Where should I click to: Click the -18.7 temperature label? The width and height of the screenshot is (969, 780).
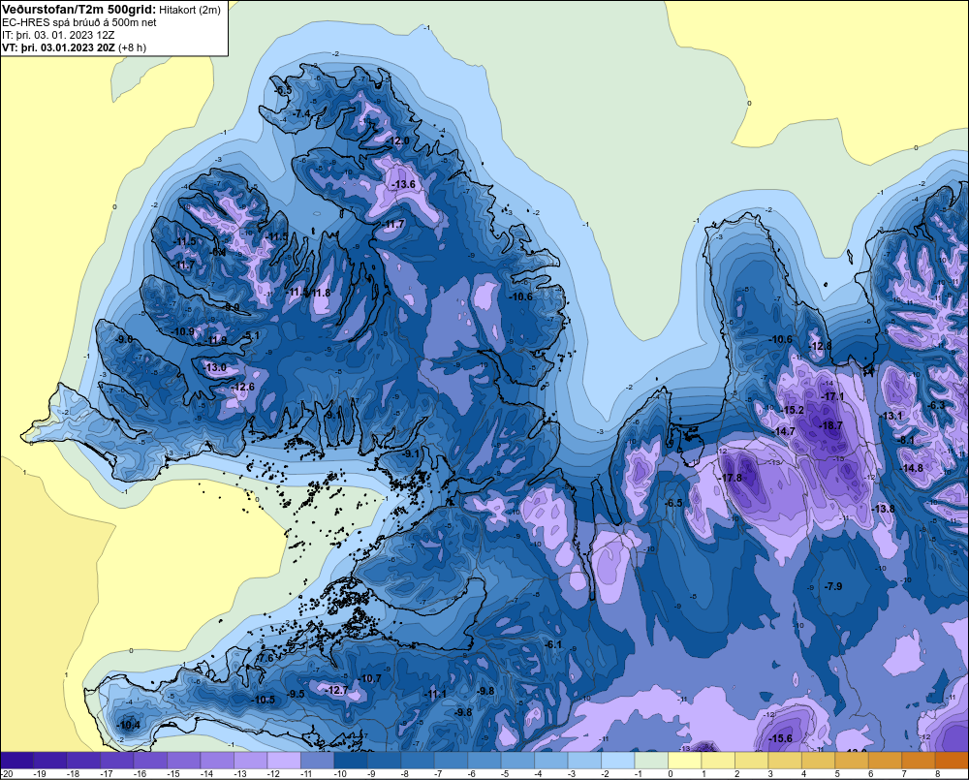click(x=831, y=425)
